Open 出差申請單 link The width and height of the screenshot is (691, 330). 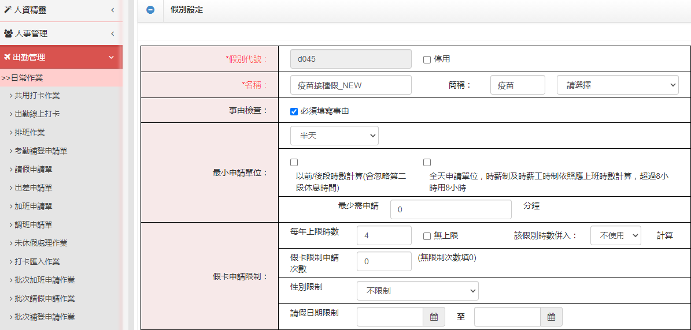pyautogui.click(x=33, y=187)
